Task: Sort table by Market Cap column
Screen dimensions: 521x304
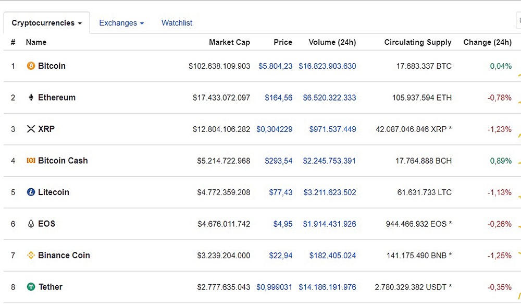Action: coord(229,42)
